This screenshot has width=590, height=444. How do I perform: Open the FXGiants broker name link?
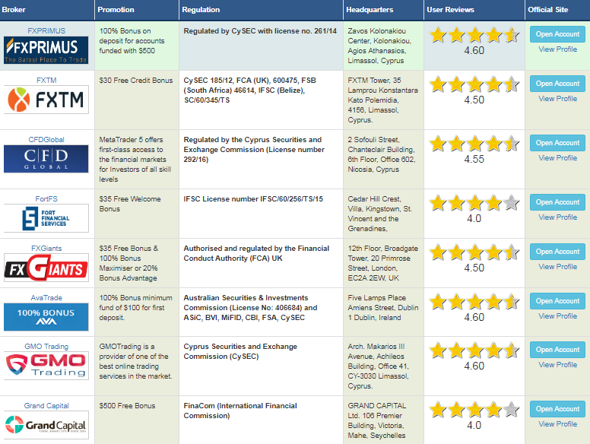(46, 249)
